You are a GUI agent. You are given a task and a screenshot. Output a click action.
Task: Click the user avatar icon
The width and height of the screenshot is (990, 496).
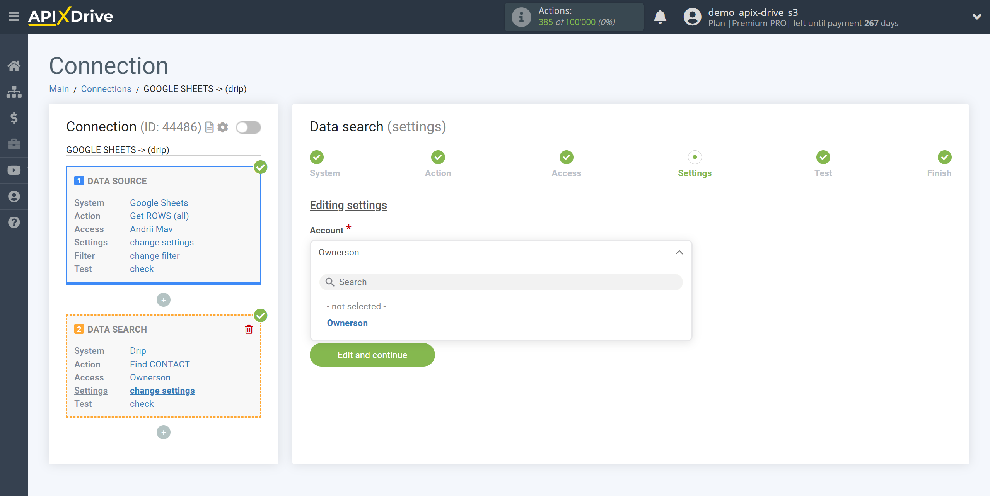click(x=692, y=17)
